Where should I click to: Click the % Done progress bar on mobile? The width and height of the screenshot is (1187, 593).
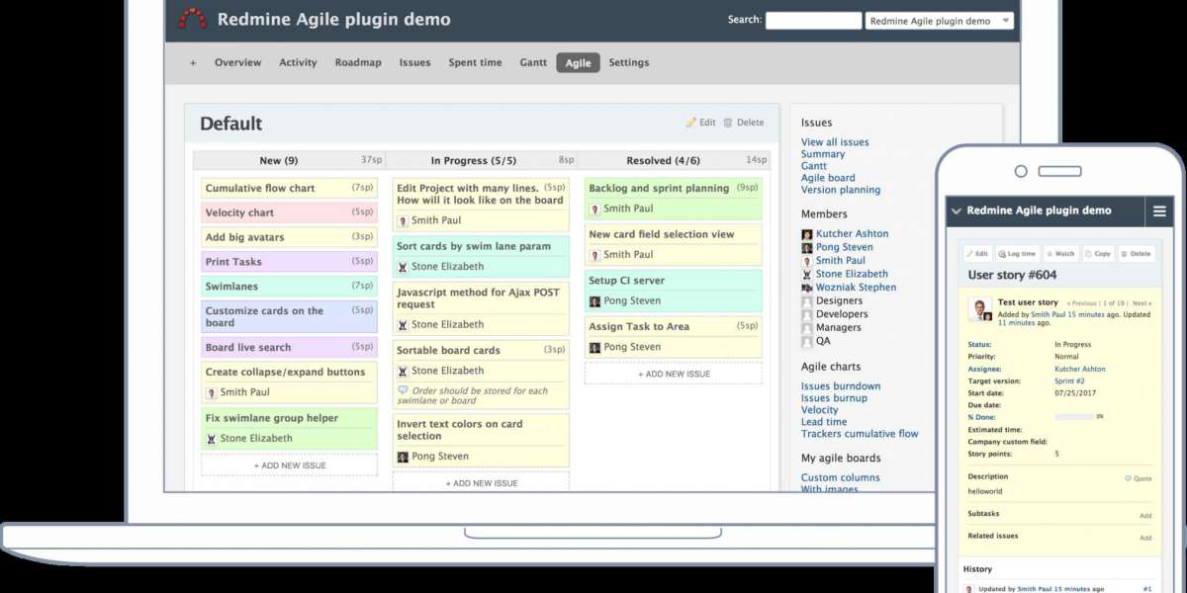[x=1073, y=417]
